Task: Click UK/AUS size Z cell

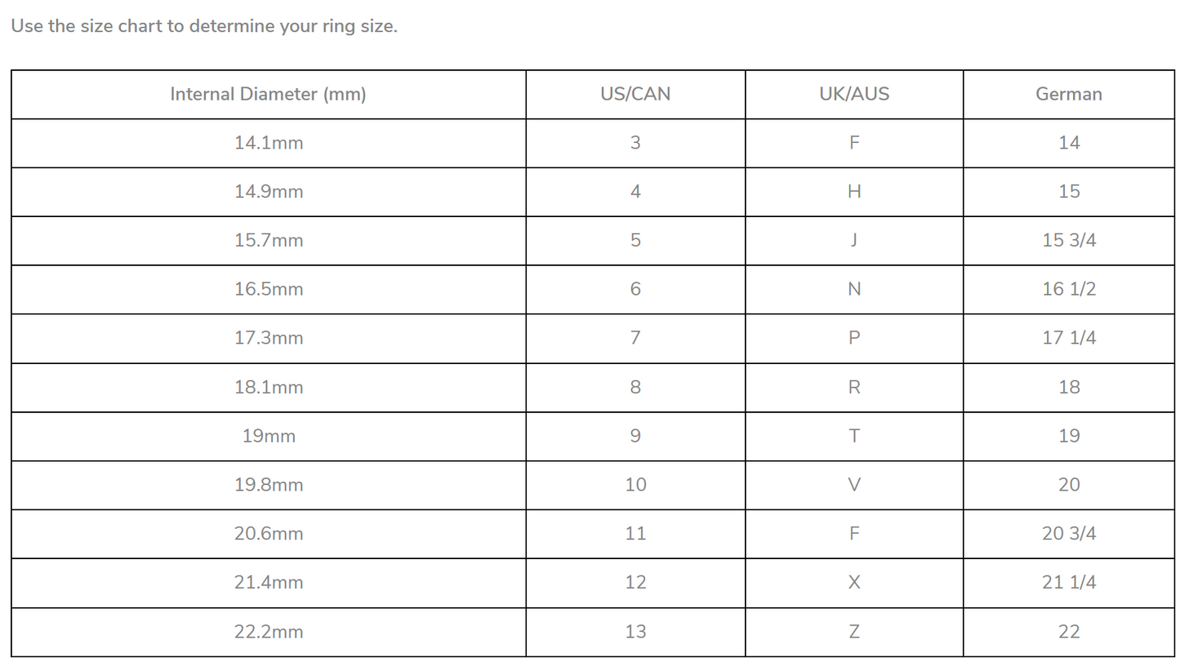Action: click(853, 632)
